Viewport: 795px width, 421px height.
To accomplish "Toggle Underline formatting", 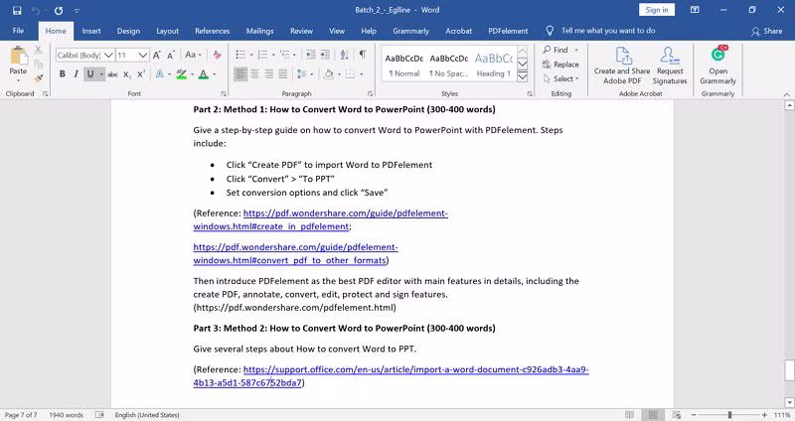I will click(x=90, y=73).
